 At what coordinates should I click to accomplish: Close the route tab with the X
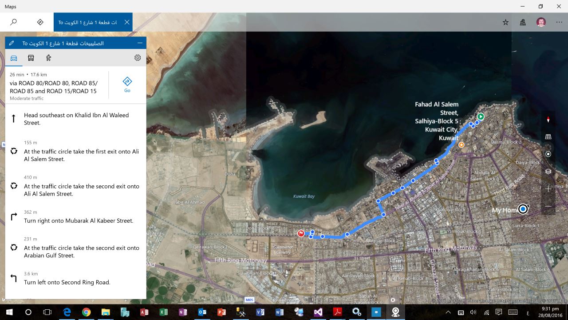(x=127, y=22)
